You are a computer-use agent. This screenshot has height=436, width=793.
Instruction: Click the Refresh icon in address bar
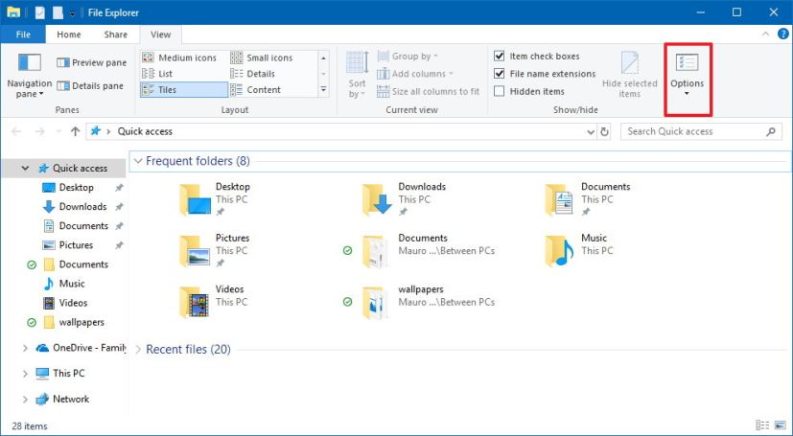604,131
